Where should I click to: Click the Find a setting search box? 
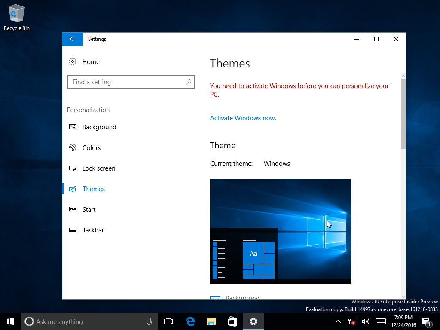coord(131,82)
